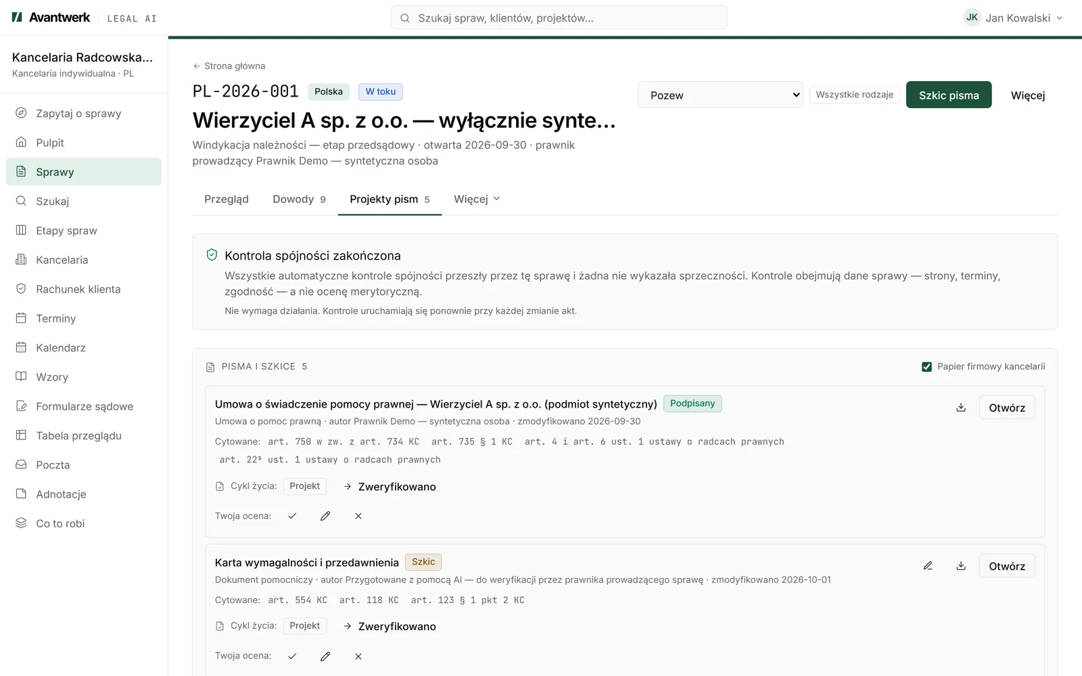Switch to the Dowody tab
1082x676 pixels.
click(x=299, y=199)
